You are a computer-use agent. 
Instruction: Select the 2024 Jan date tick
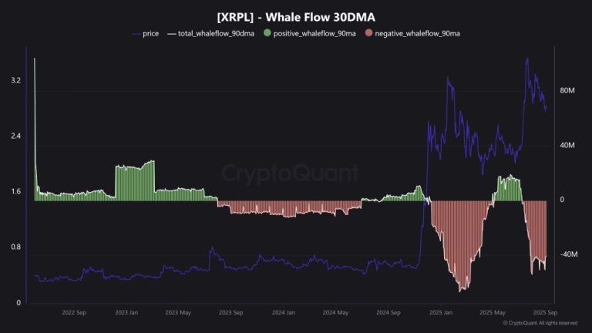pyautogui.click(x=284, y=312)
